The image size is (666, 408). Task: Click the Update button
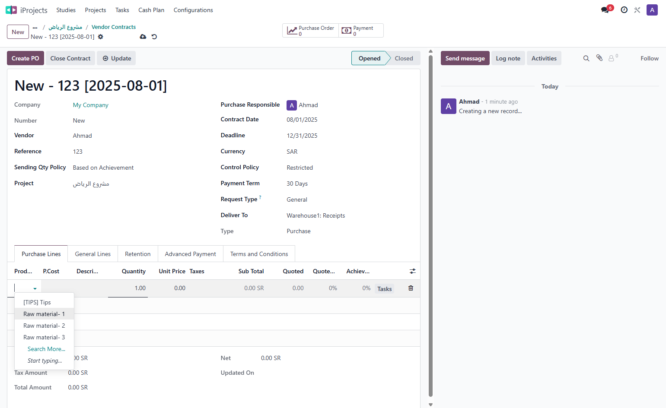pyautogui.click(x=116, y=58)
